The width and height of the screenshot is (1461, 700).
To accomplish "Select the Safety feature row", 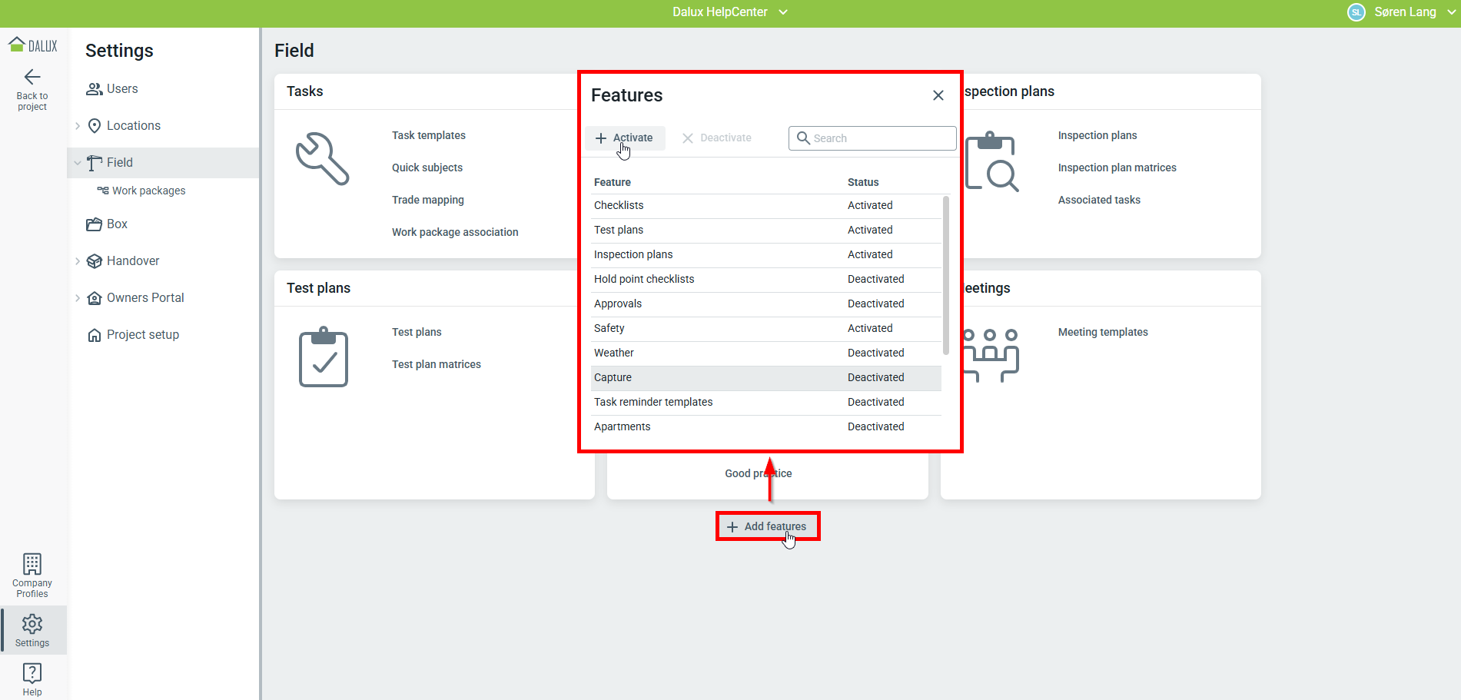I will pyautogui.click(x=766, y=329).
